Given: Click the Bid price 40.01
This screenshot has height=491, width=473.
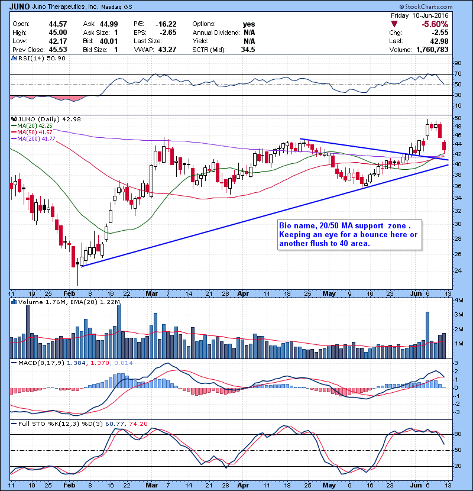Looking at the screenshot, I should pyautogui.click(x=109, y=41).
